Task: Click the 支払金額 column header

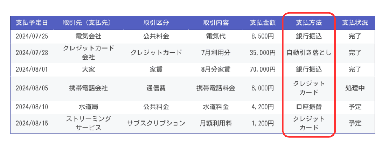Action: point(263,23)
